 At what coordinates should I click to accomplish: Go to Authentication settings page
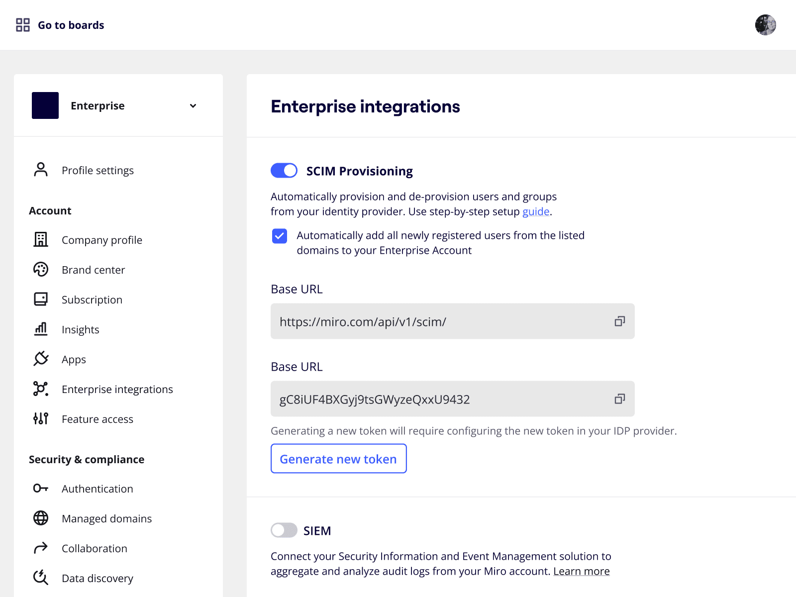coord(97,489)
